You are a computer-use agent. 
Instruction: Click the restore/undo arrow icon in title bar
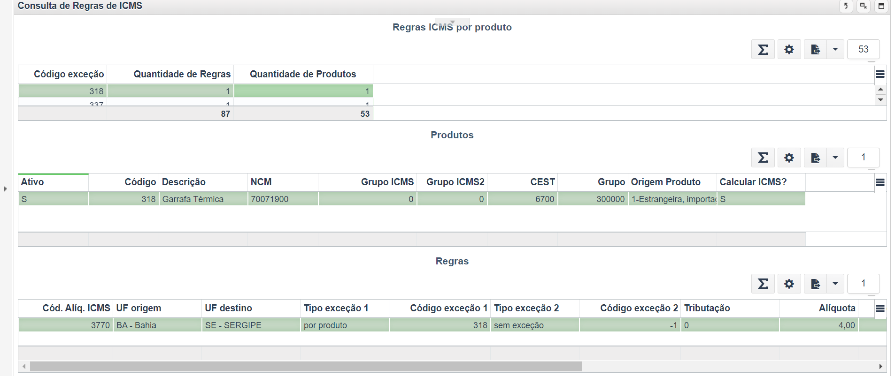846,6
